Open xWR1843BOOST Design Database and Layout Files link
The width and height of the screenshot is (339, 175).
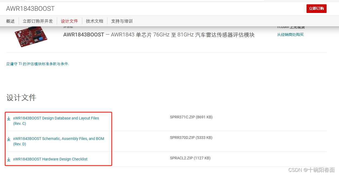56,121
